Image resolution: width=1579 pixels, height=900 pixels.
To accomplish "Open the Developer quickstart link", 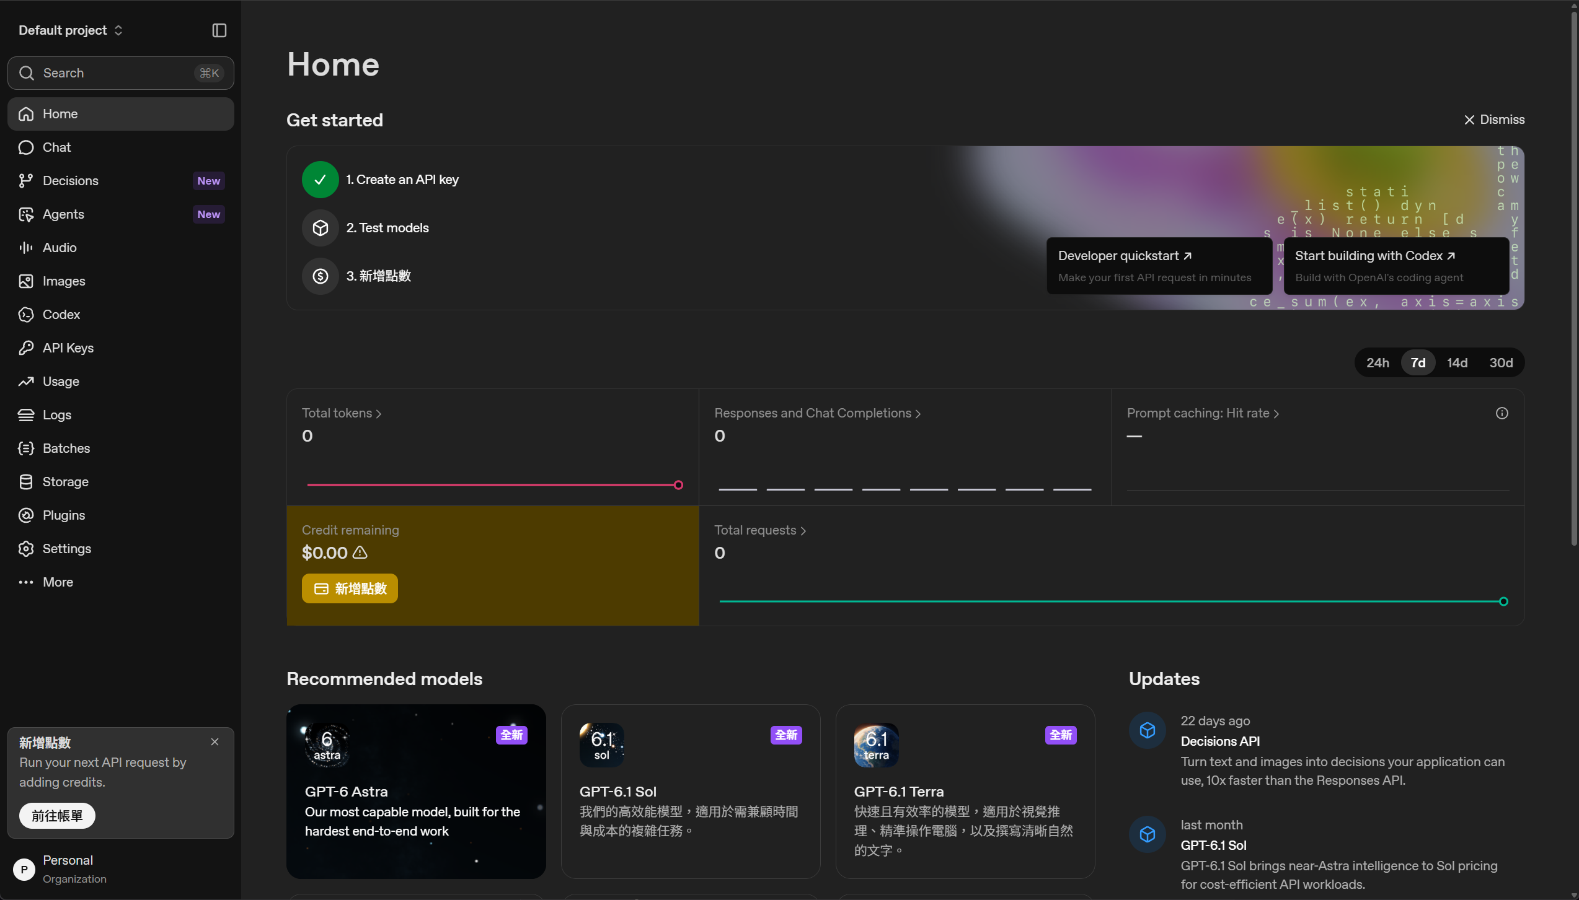I will pos(1159,266).
